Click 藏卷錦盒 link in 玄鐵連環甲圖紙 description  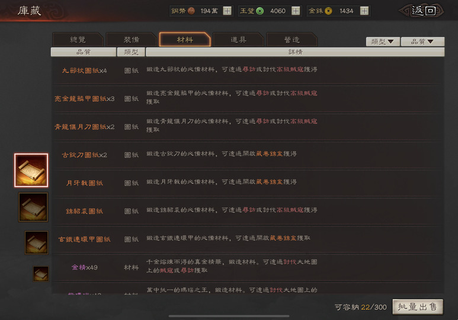pos(283,238)
